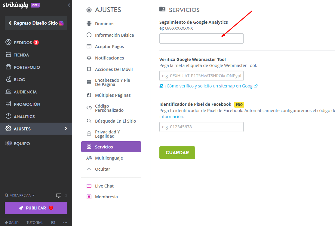Return via Regreso Diseño Sitio button

click(x=36, y=23)
